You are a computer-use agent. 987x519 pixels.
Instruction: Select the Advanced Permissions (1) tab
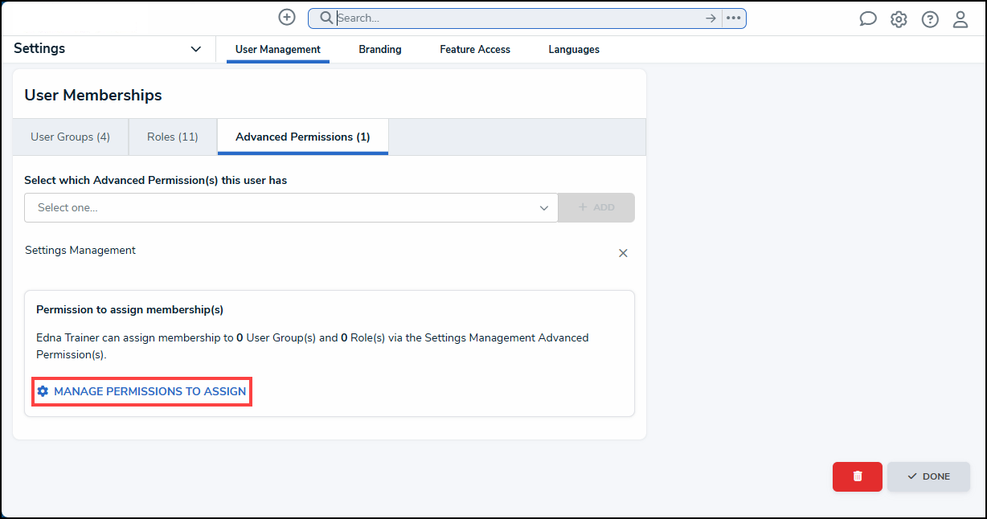coord(303,137)
